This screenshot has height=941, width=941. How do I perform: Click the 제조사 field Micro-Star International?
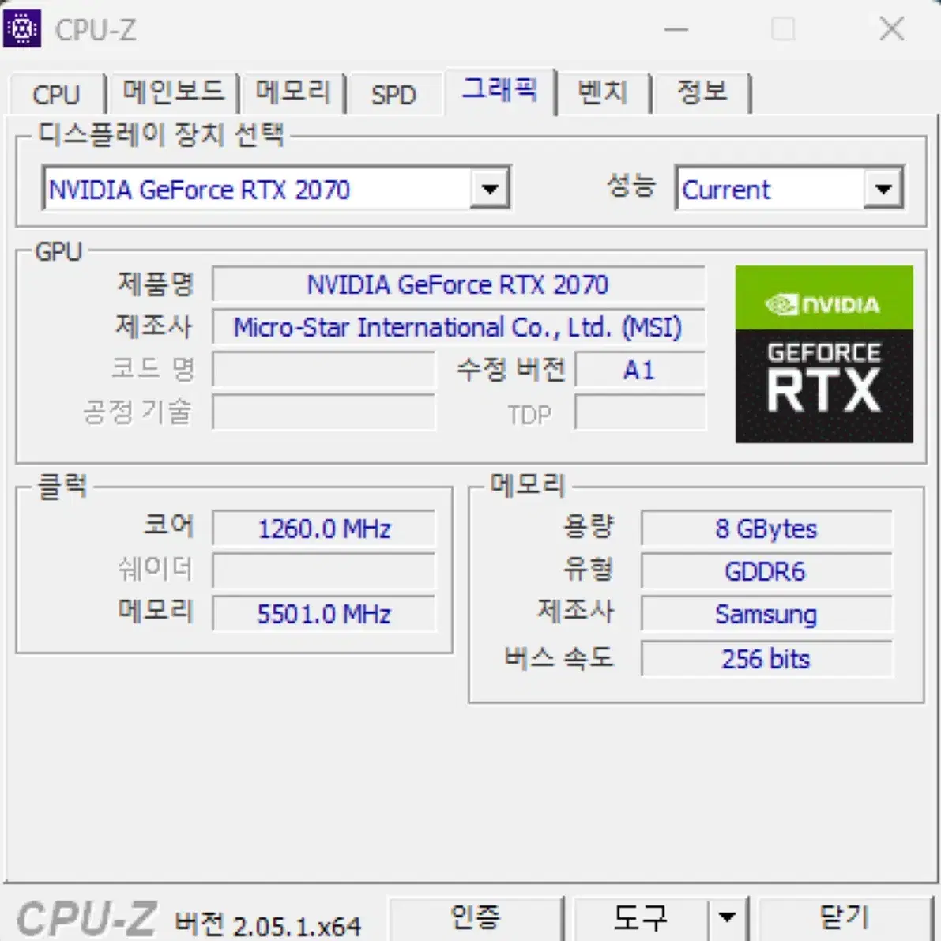tap(458, 327)
